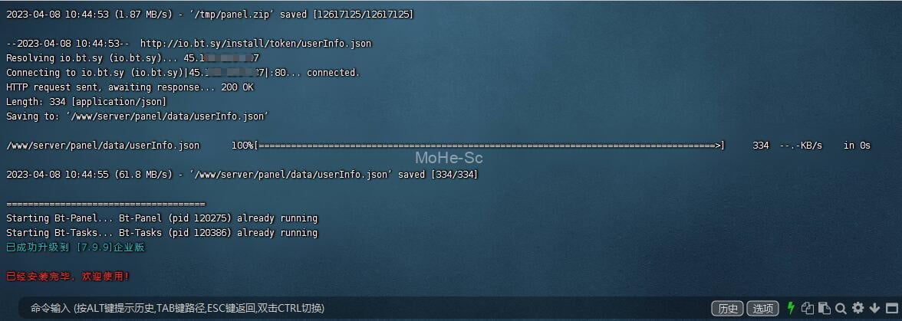The image size is (902, 321).
Task: Open terminal search with the magnifier icon
Action: pyautogui.click(x=841, y=309)
